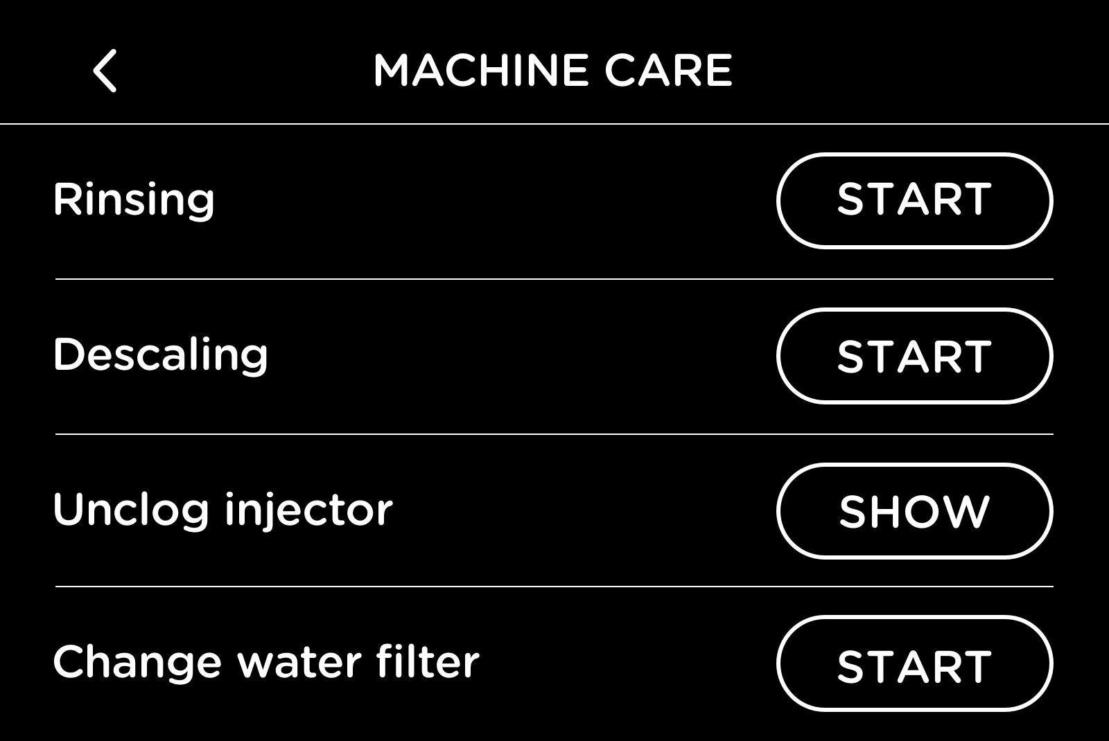Image resolution: width=1109 pixels, height=741 pixels.
Task: Choose the Descaling menu entry
Action: click(x=160, y=355)
